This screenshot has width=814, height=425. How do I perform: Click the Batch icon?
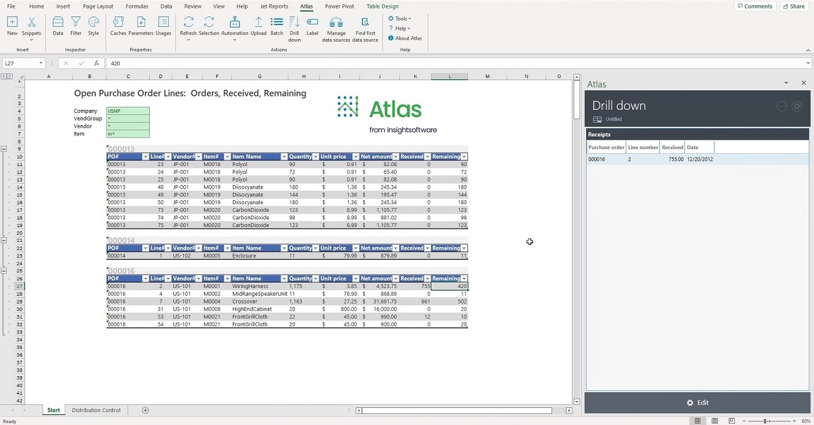(277, 26)
